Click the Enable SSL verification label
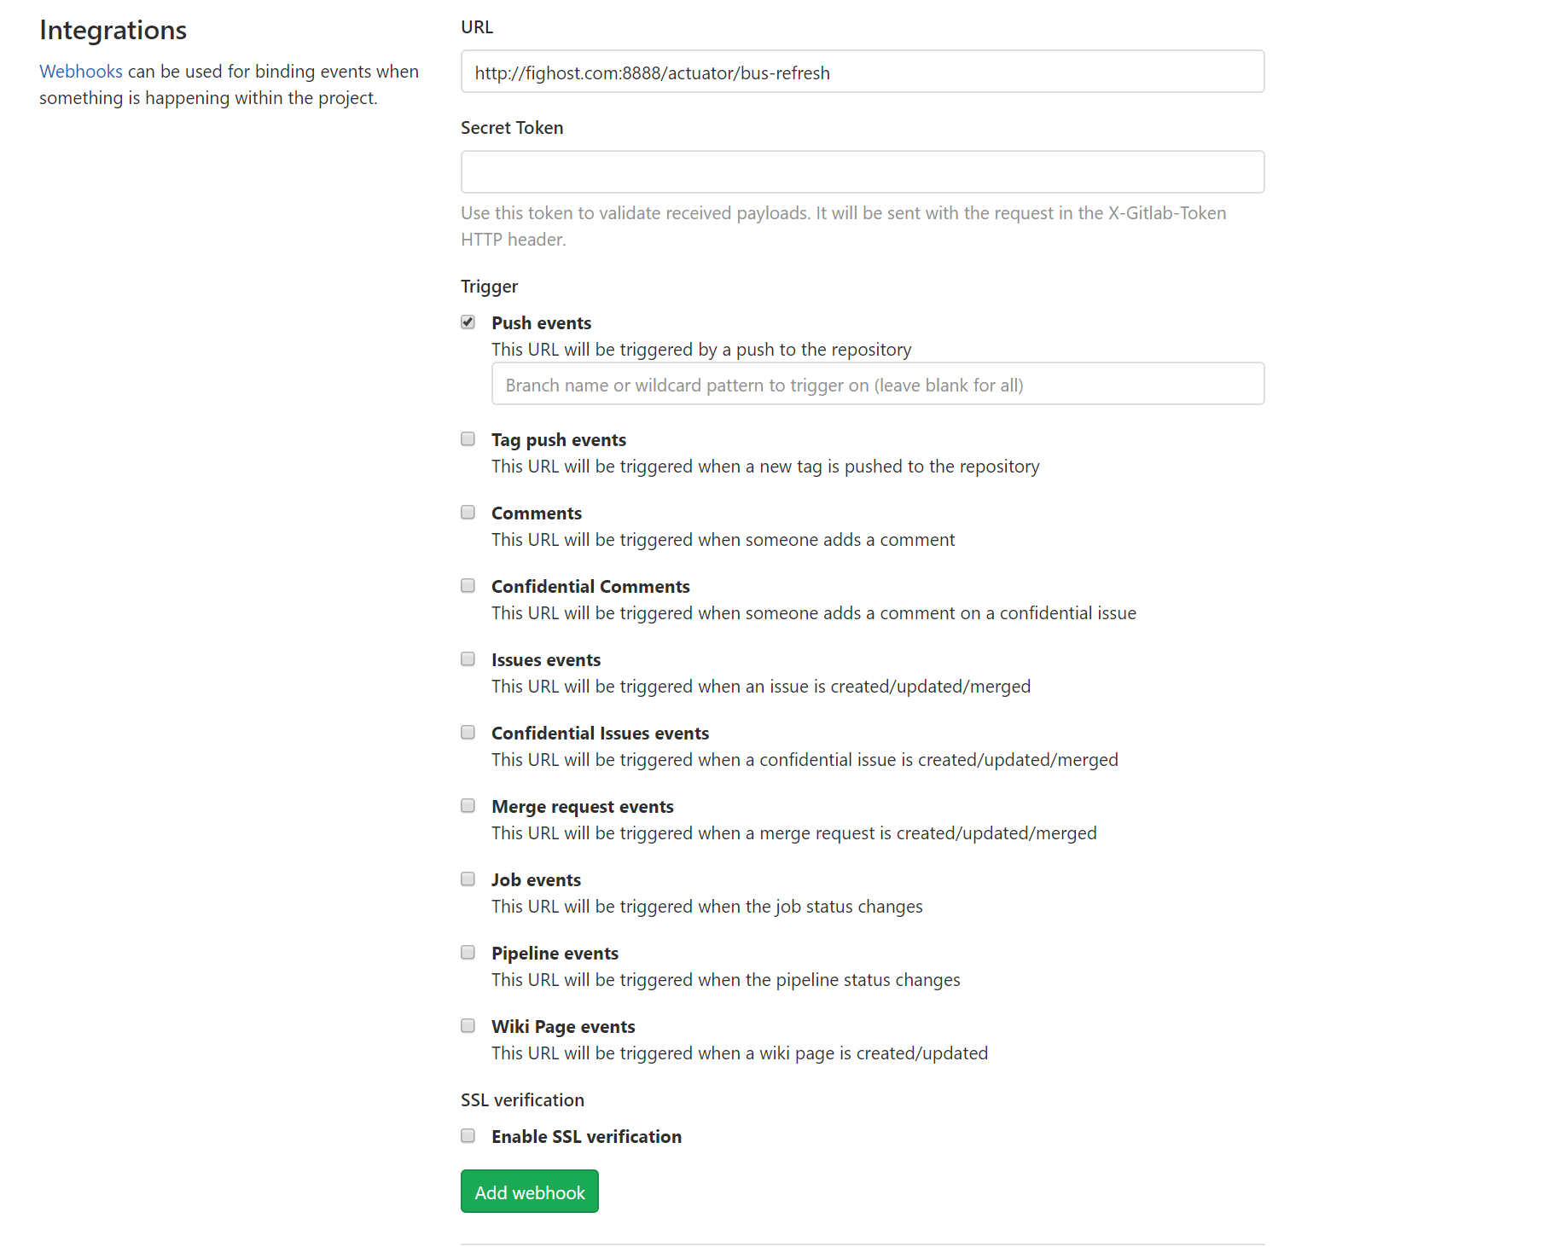Screen dimensions: 1563x1247 click(586, 1137)
